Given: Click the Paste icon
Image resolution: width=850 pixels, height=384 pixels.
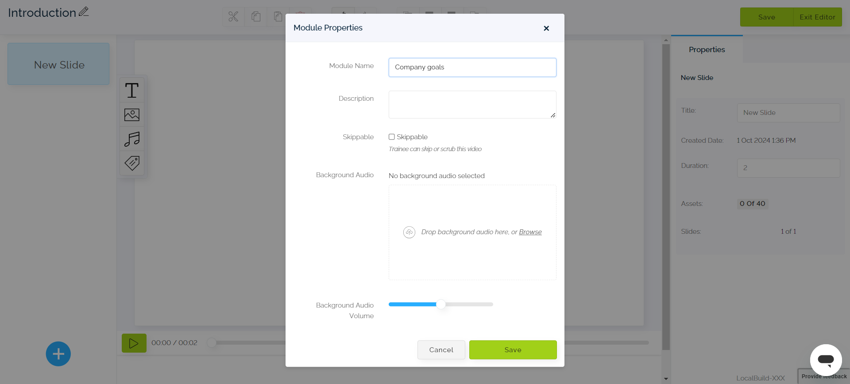Looking at the screenshot, I should [278, 17].
